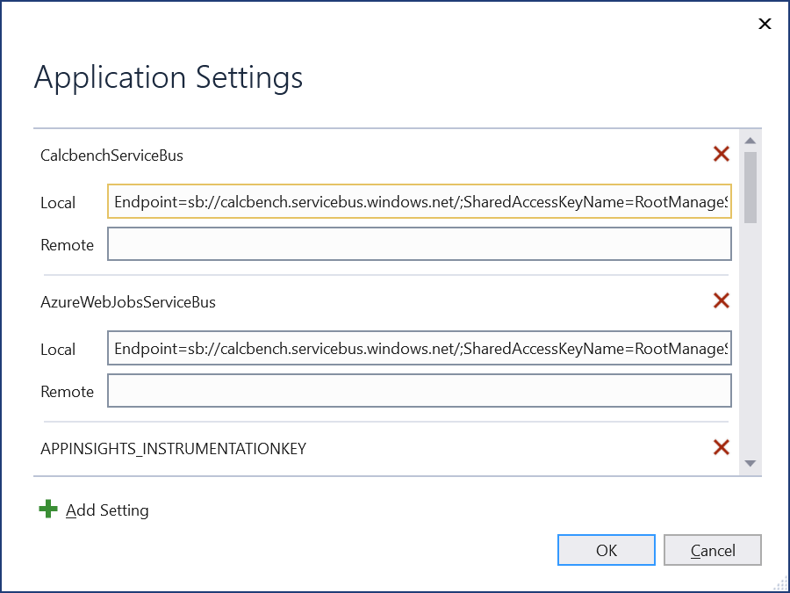
Task: Click the Application Settings dialog title
Action: pos(168,77)
